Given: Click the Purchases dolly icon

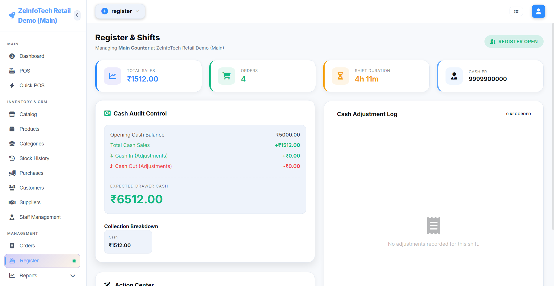Looking at the screenshot, I should click(x=12, y=173).
